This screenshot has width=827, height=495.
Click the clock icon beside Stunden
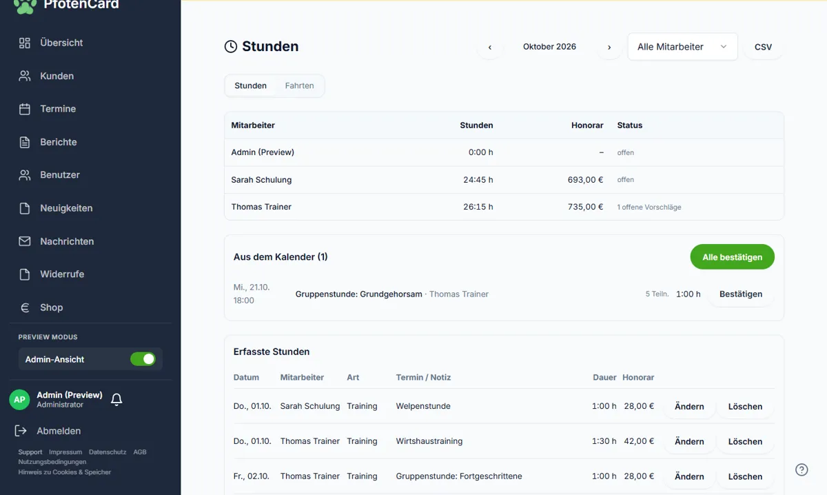coord(231,47)
